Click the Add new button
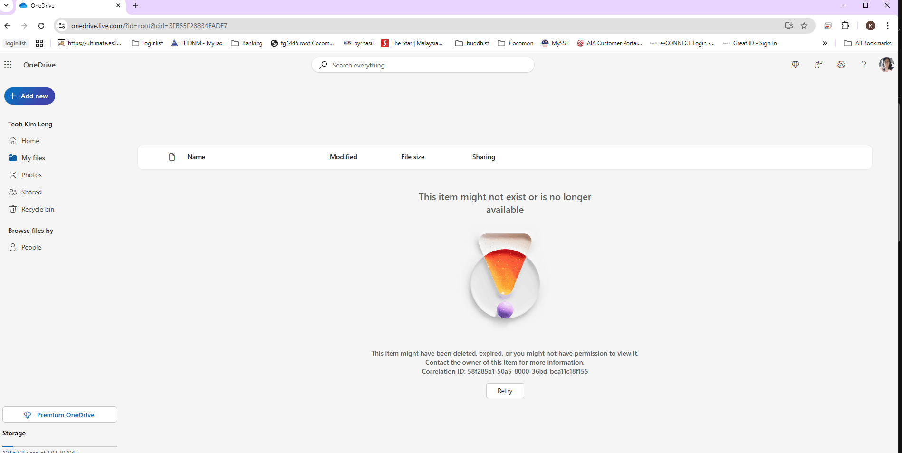The height and width of the screenshot is (453, 902). point(29,96)
